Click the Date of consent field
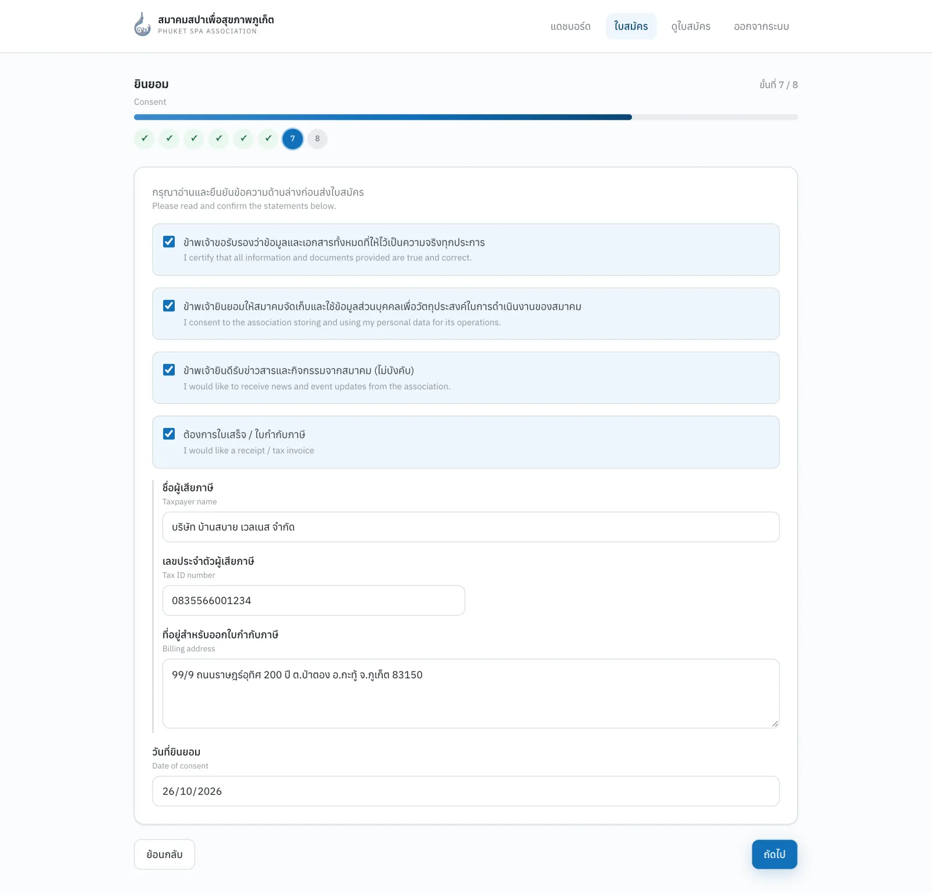Screen dimensions: 932x893 click(465, 791)
